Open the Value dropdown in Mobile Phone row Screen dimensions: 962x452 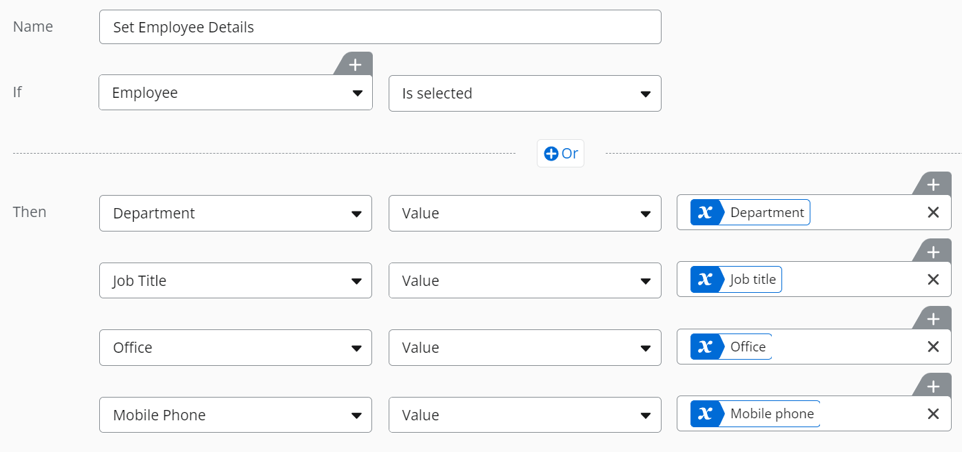pos(525,415)
